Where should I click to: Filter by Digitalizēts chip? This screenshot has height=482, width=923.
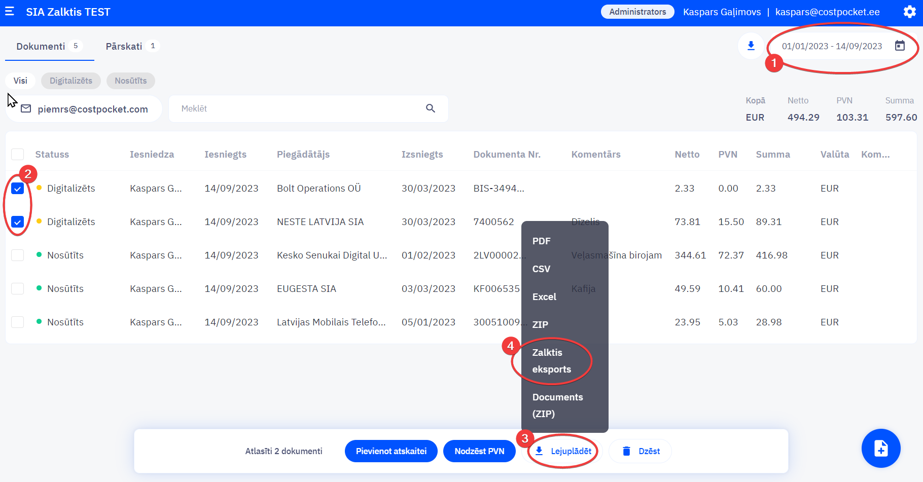71,81
